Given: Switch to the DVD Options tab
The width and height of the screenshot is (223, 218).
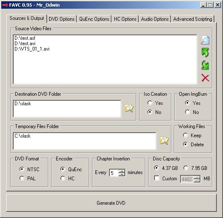Looking at the screenshot, I should (x=62, y=19).
